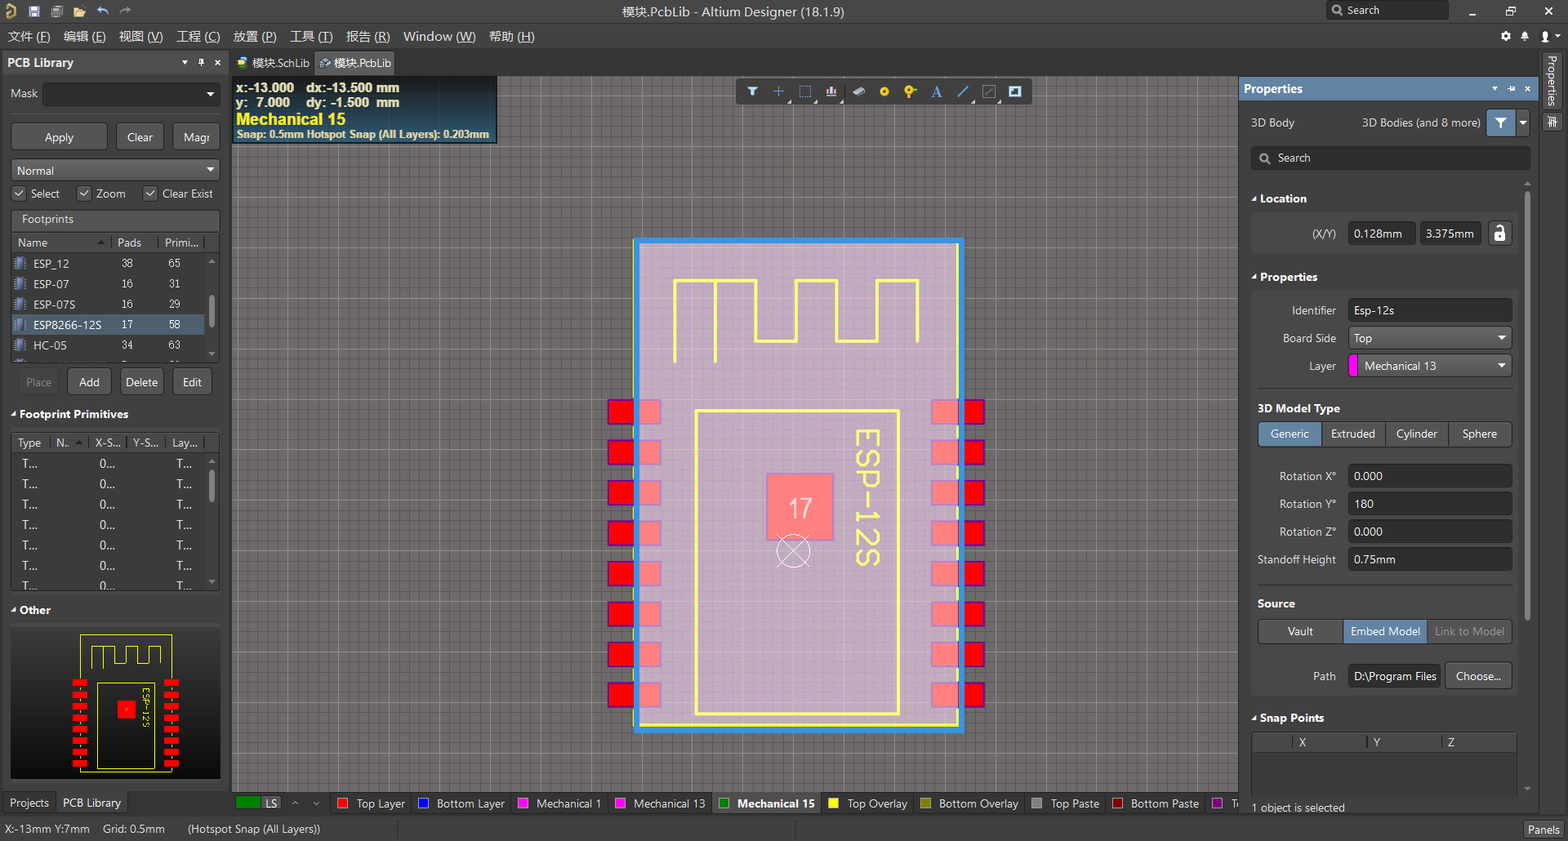
Task: Click the Apply button
Action: (59, 137)
